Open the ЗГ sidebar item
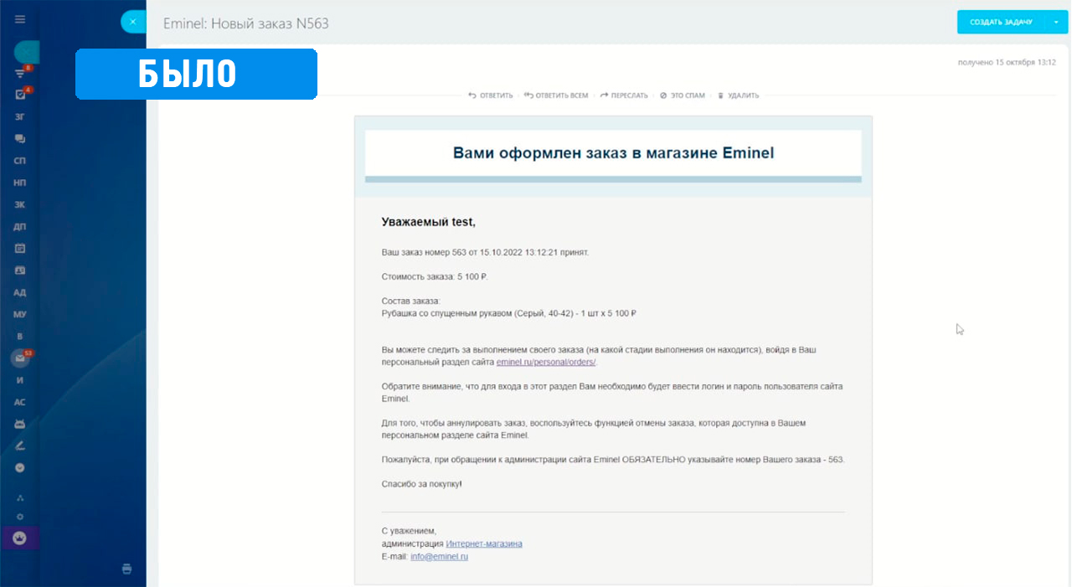This screenshot has width=1072, height=587. [20, 117]
